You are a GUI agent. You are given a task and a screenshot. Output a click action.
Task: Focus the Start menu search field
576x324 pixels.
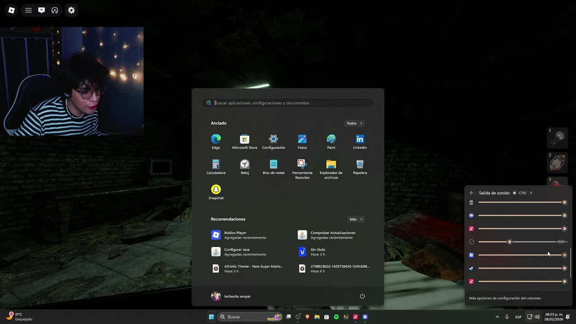click(288, 103)
